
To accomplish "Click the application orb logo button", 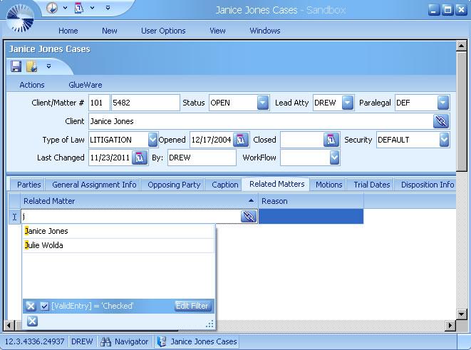I will point(20,19).
